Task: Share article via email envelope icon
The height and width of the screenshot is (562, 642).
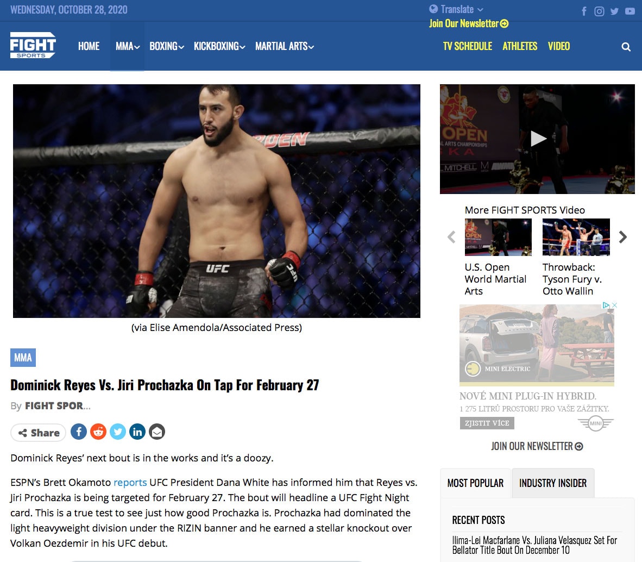Action: (x=157, y=432)
